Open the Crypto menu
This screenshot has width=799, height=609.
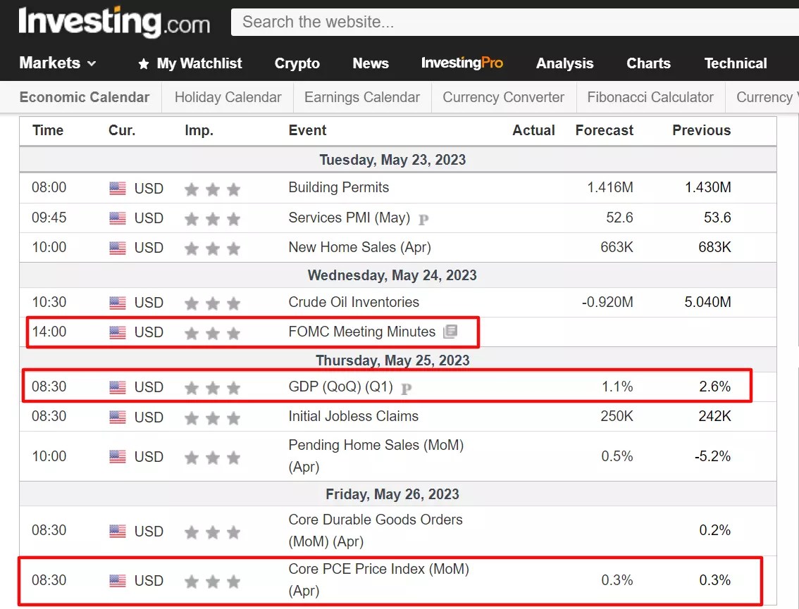tap(297, 63)
